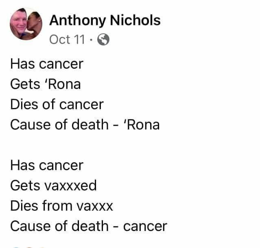Click the word "cancer" in the final line

pos(145,226)
